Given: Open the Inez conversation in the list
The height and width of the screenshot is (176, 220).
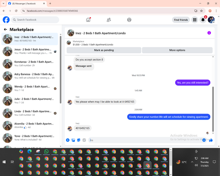Looking at the screenshot, I should click(29, 39).
